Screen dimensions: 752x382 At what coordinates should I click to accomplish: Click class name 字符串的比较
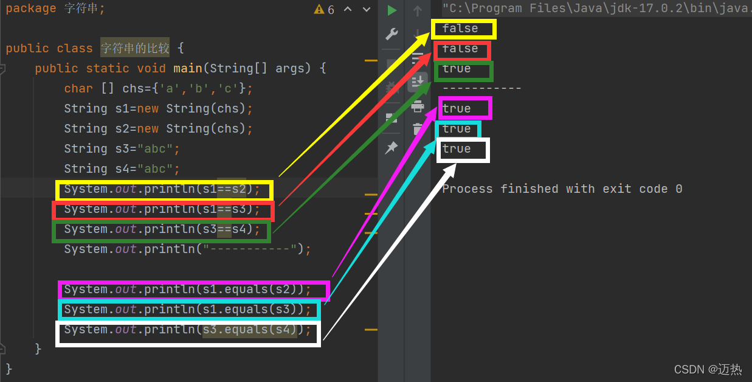click(x=135, y=48)
